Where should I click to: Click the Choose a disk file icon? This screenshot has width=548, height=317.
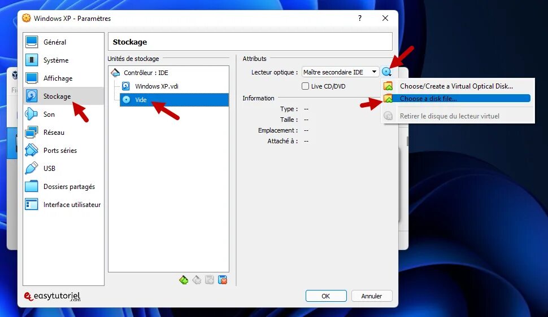(x=388, y=99)
